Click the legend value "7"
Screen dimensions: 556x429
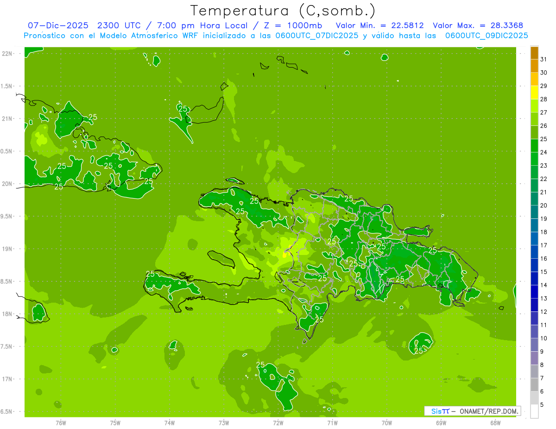(x=542, y=378)
